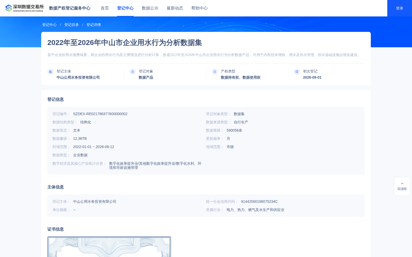
Task: Click 中山公用水务投资有限公司 in summary card
Action: pyautogui.click(x=78, y=77)
